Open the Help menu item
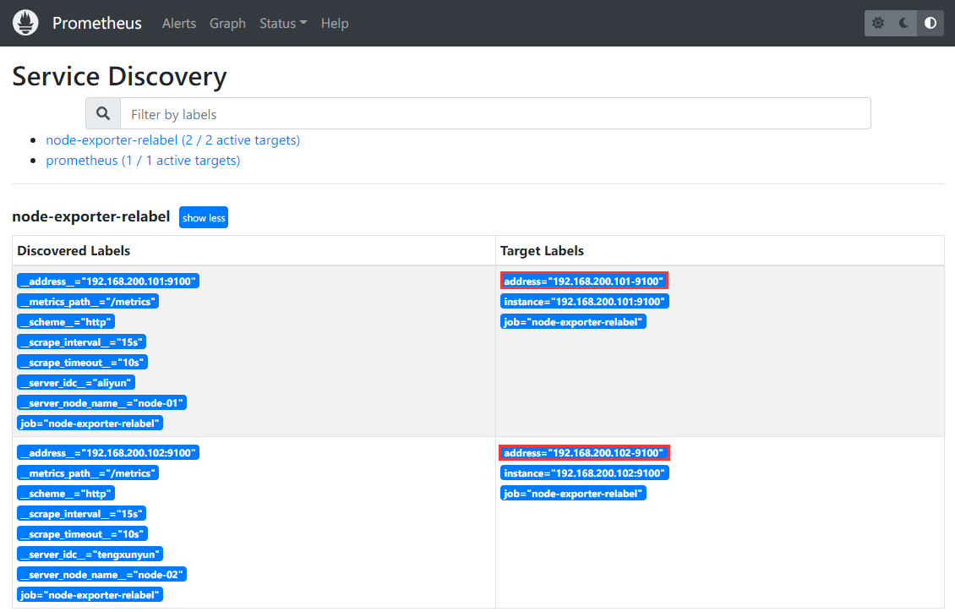 [x=335, y=23]
